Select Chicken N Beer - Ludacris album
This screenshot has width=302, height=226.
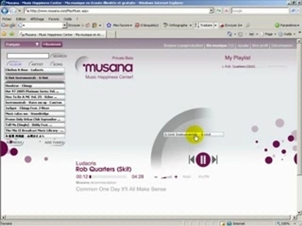click(x=35, y=70)
